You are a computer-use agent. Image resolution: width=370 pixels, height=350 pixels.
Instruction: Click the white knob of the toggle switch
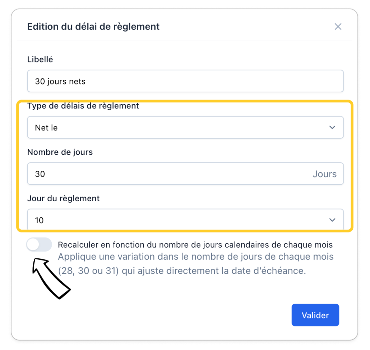click(x=33, y=245)
